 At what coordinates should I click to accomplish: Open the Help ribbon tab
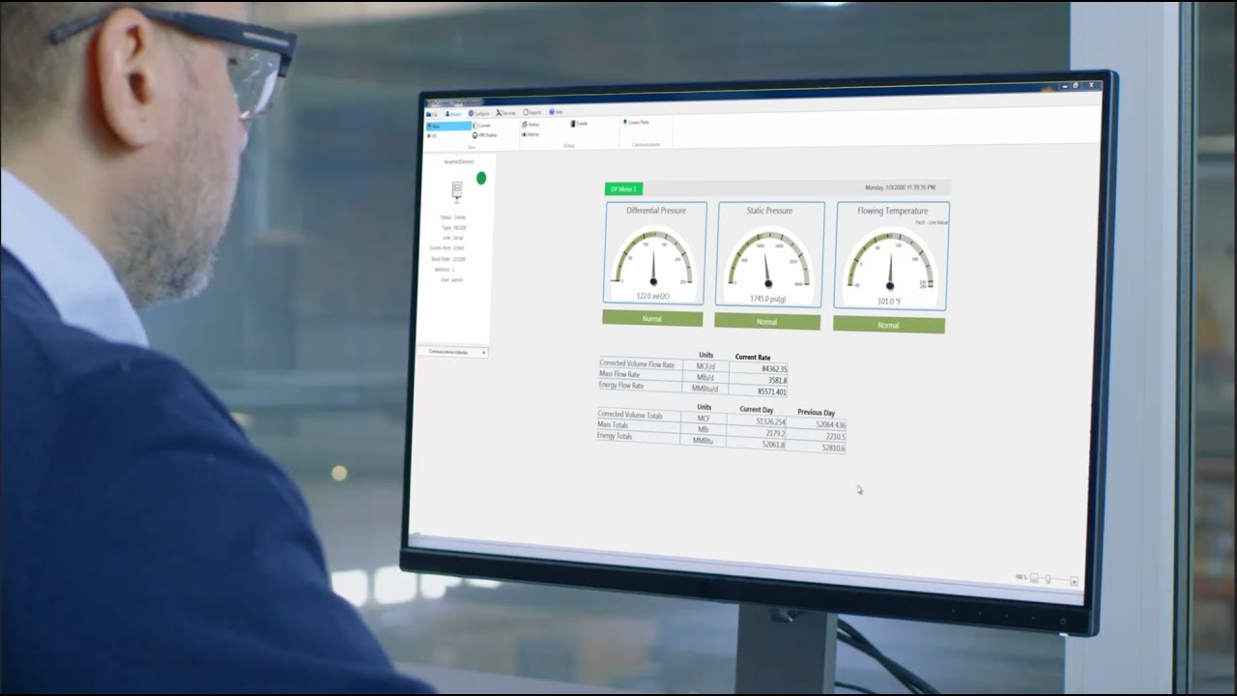pyautogui.click(x=556, y=112)
